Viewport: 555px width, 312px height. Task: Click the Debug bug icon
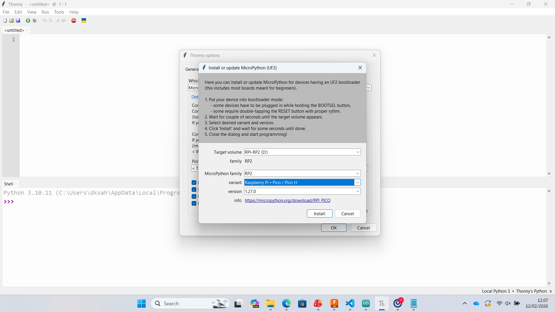tap(35, 21)
